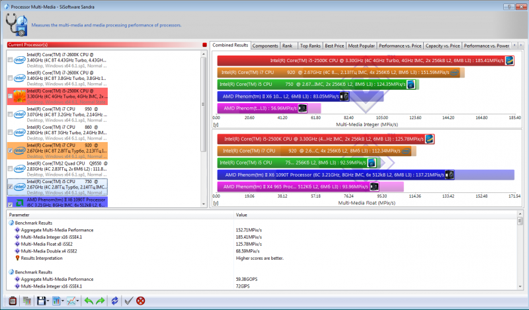Check the Core i7 860 entry checkbox
Viewport: 529px width, 310px height.
(x=10, y=132)
